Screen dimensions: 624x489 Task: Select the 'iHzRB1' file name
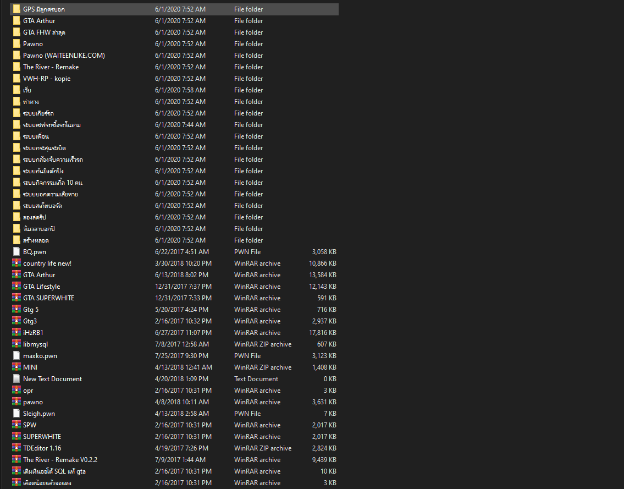(33, 332)
